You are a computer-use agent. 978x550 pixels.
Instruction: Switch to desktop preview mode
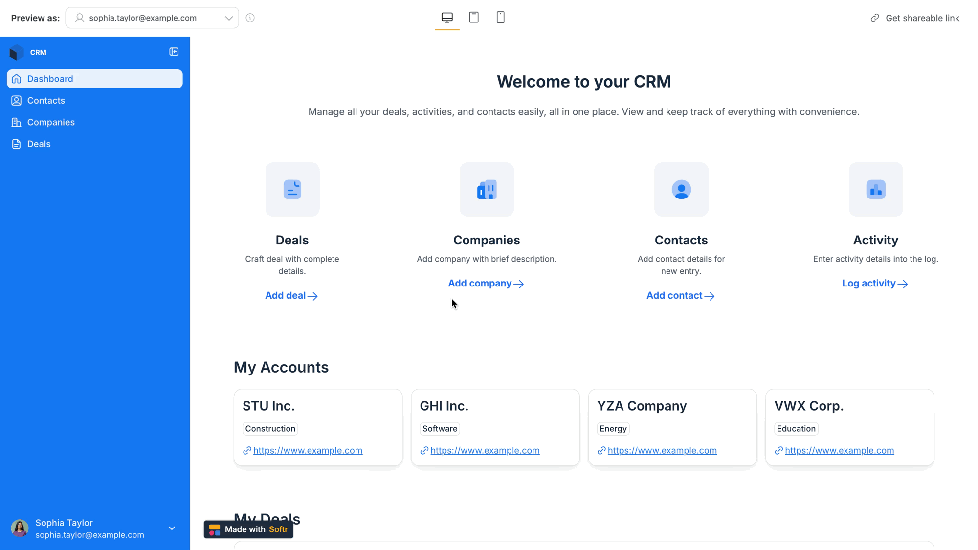tap(447, 18)
